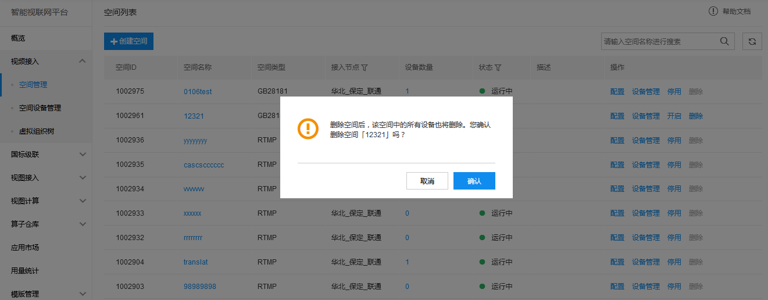This screenshot has width=768, height=300.
Task: Expand the 视图接入 menu section
Action: pyautogui.click(x=83, y=177)
